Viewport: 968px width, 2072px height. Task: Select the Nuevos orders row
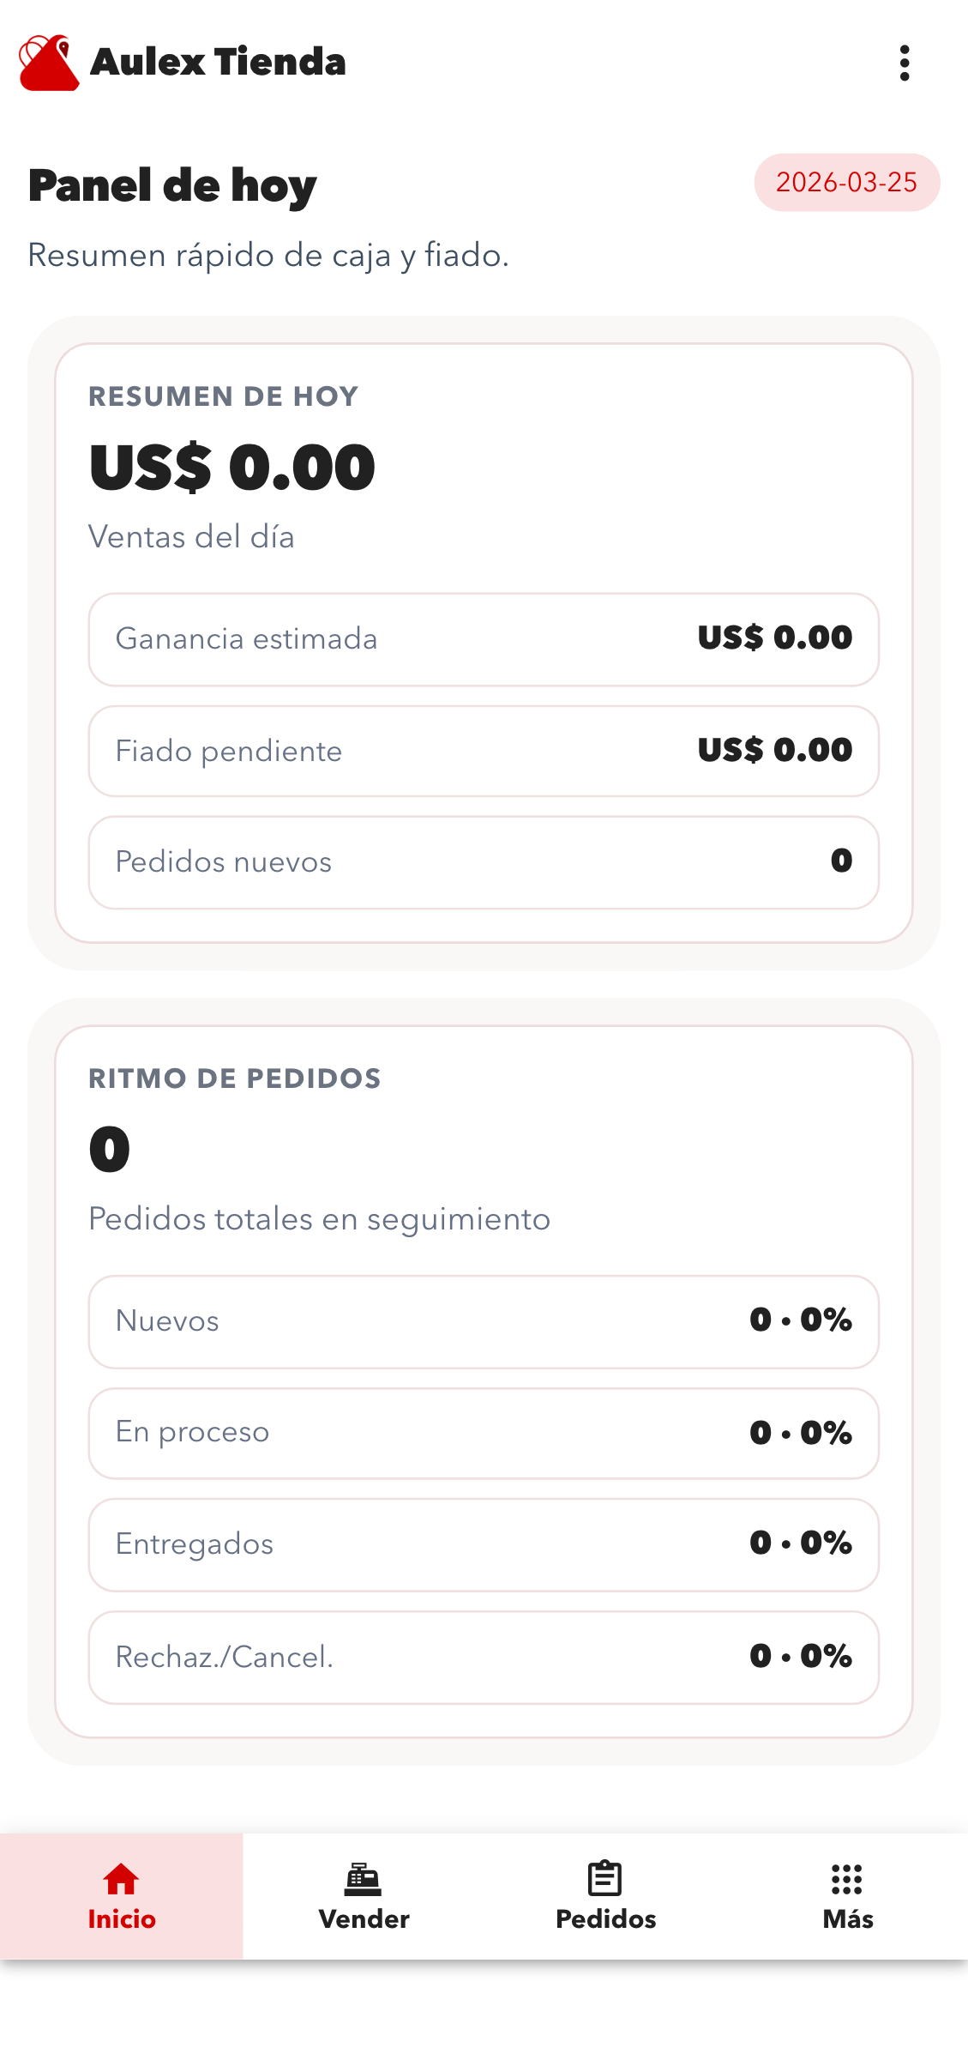coord(484,1321)
